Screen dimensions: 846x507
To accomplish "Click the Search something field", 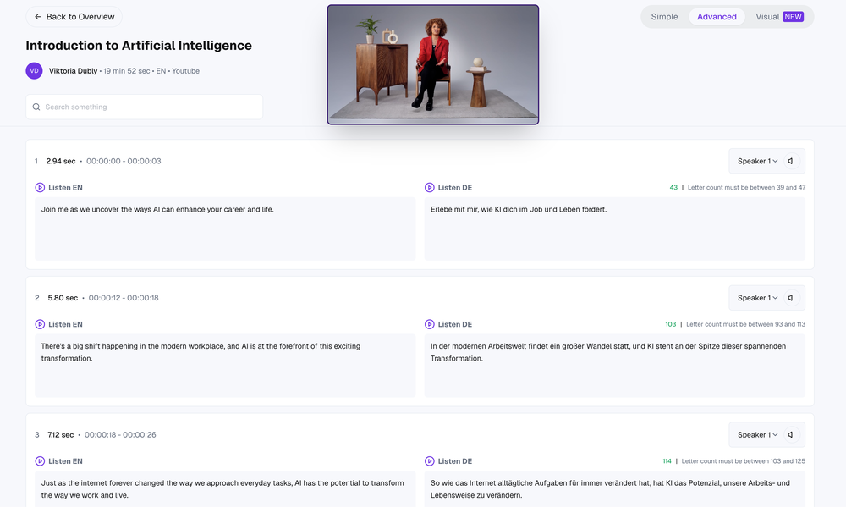I will (144, 107).
